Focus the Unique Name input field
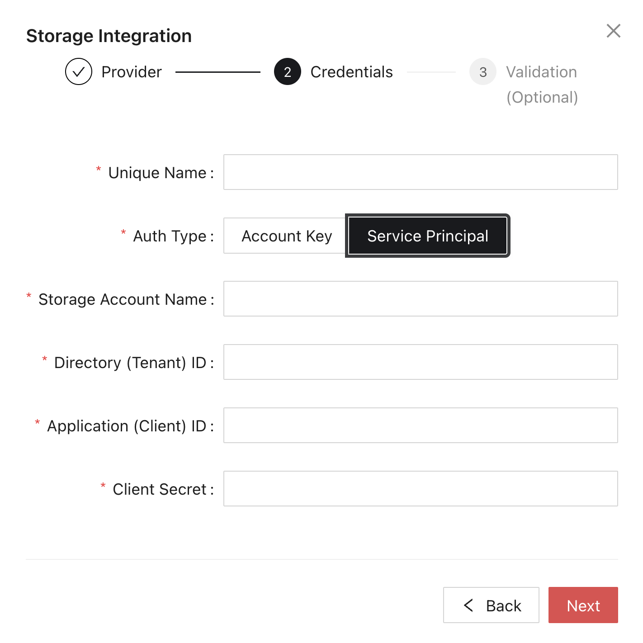The height and width of the screenshot is (643, 643). 421,172
